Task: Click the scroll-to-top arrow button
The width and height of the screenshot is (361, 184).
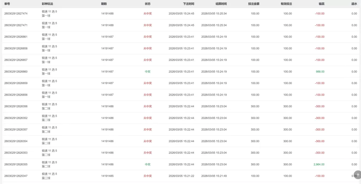Action: coord(358,175)
